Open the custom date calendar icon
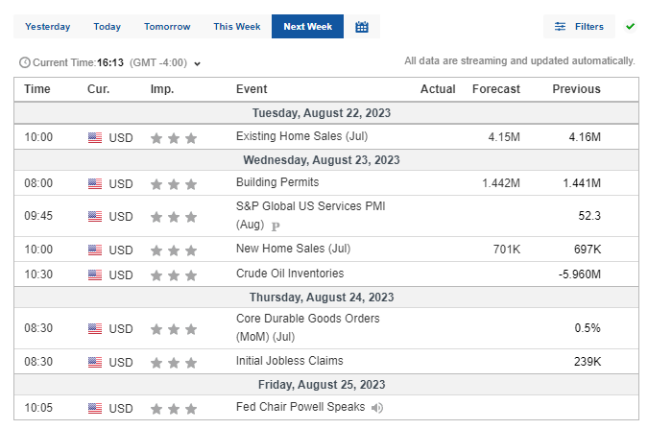 pyautogui.click(x=362, y=27)
